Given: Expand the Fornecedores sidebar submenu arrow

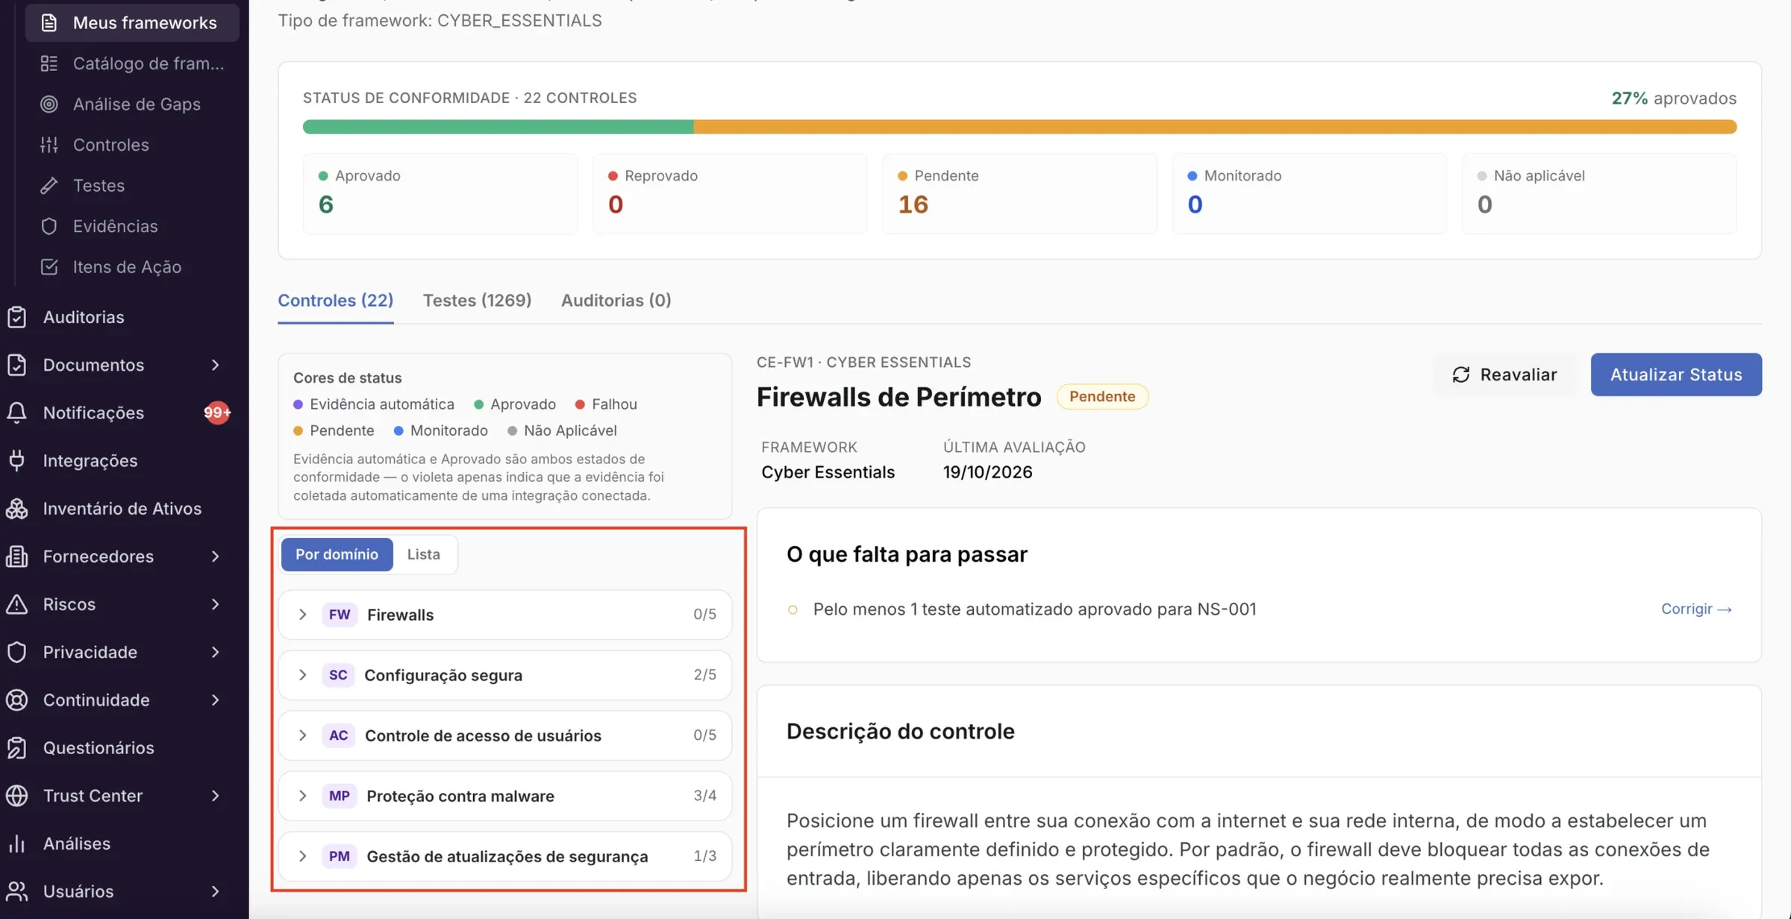Looking at the screenshot, I should 215,556.
